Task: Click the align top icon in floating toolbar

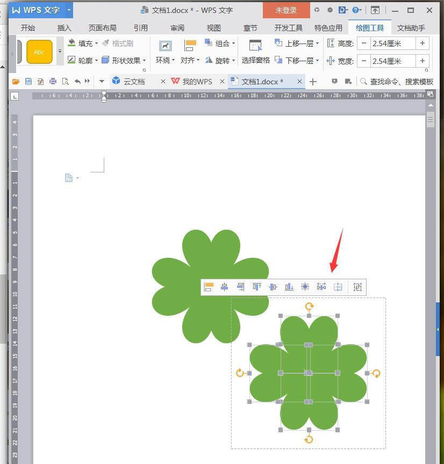Action: pyautogui.click(x=257, y=287)
